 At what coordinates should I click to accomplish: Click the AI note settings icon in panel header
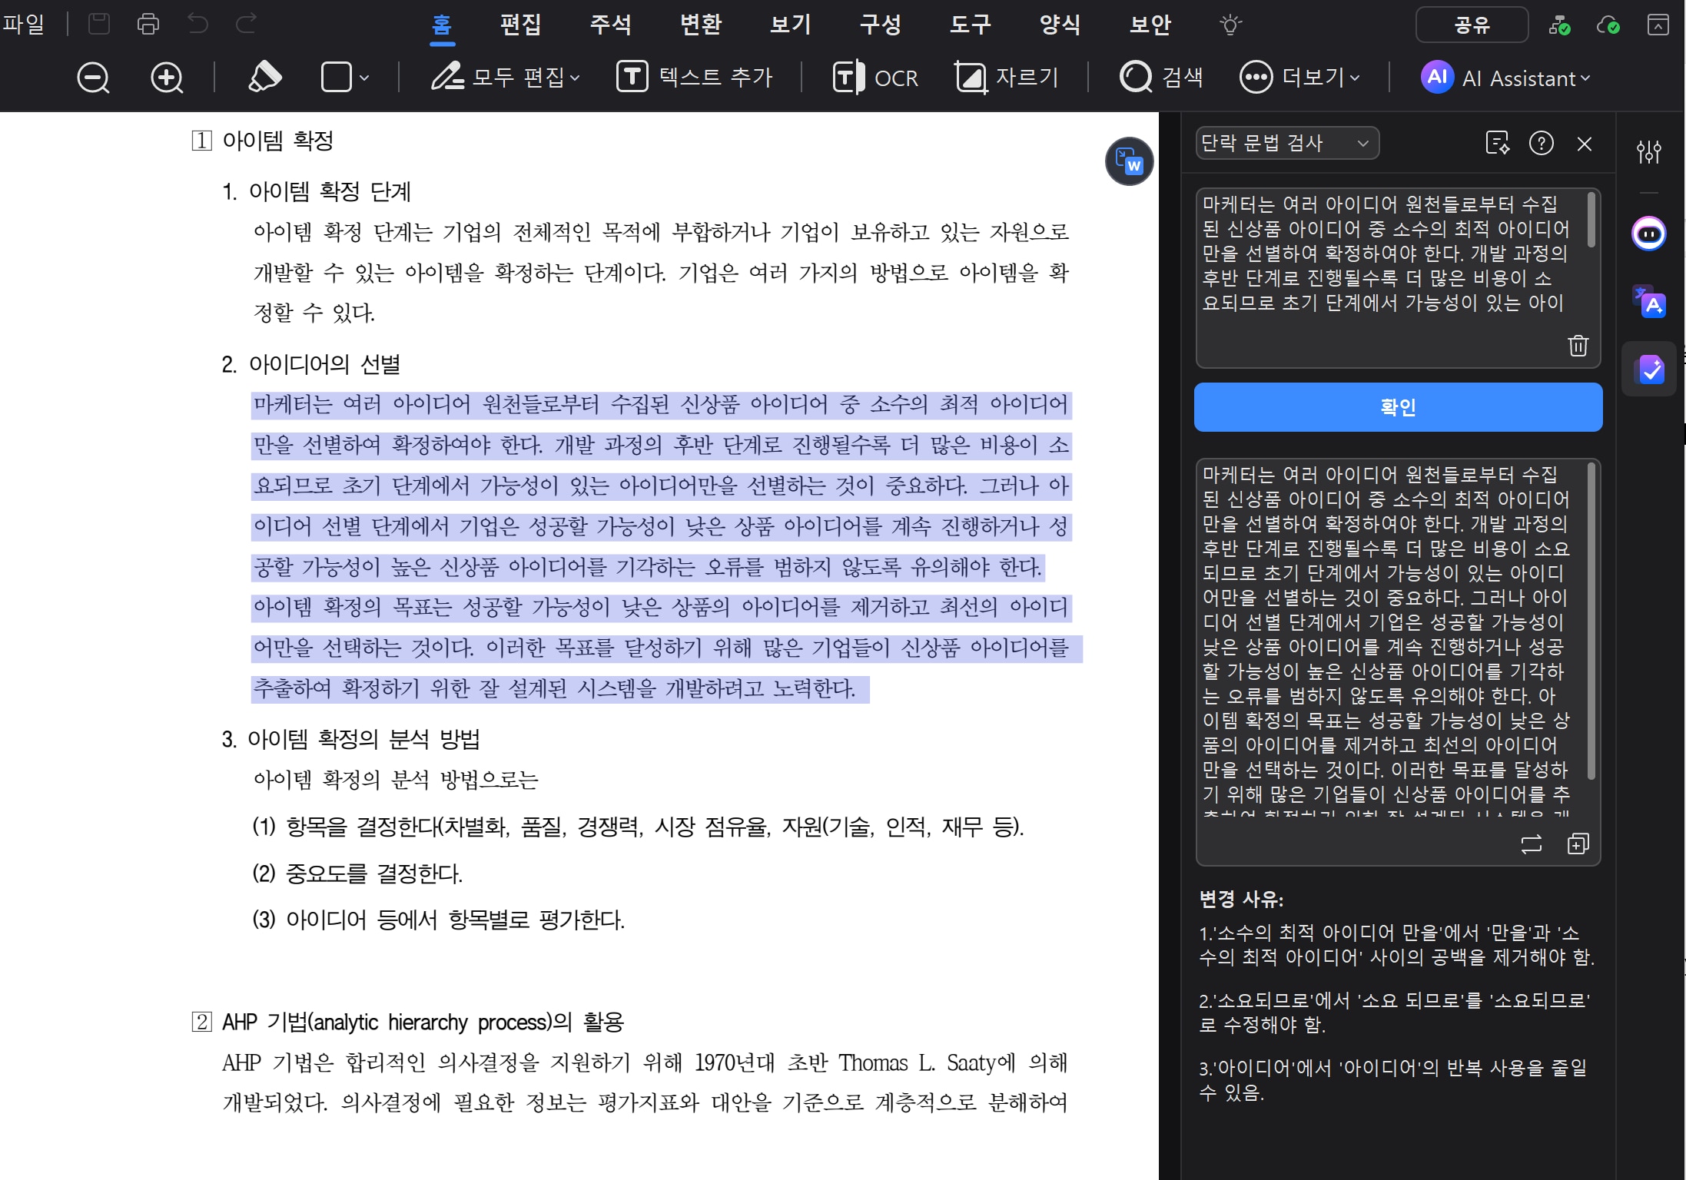(1497, 143)
